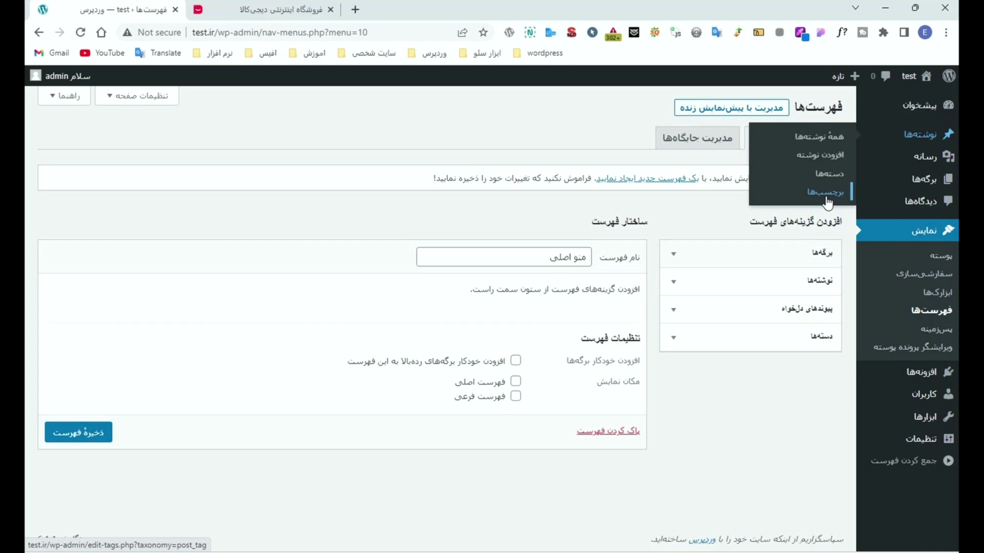Screen dimensions: 984x553
Task: Click the ذخیرهٔ فهرست save menu button
Action: (x=78, y=432)
